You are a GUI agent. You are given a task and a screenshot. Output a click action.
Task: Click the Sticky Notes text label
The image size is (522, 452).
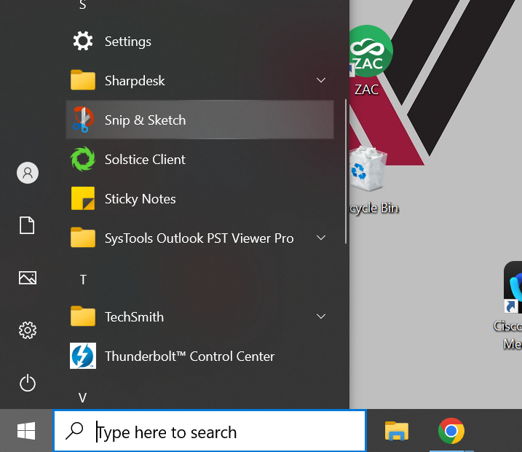pyautogui.click(x=141, y=199)
